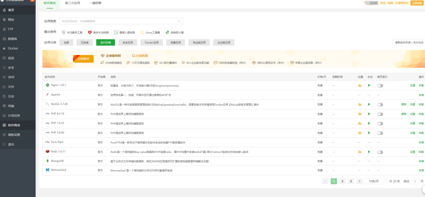Toggle homepage display for MySQL 5.7.40
This screenshot has width=425, height=197.
click(380, 105)
